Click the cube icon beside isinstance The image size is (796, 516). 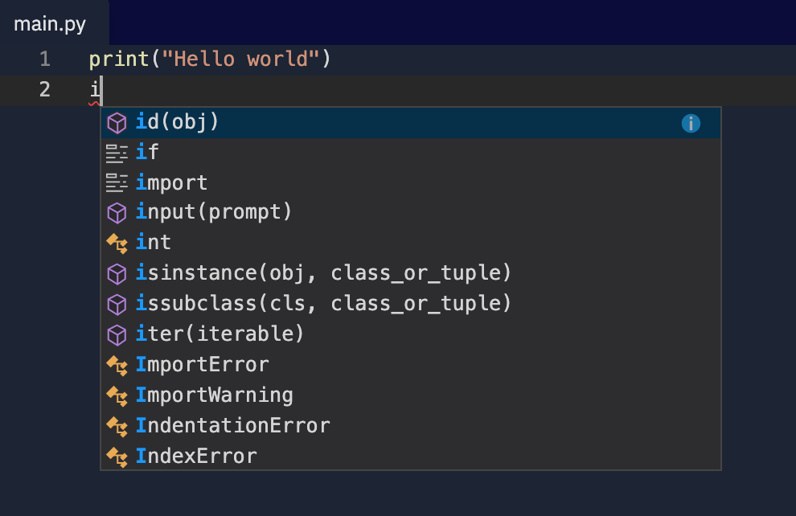point(117,274)
